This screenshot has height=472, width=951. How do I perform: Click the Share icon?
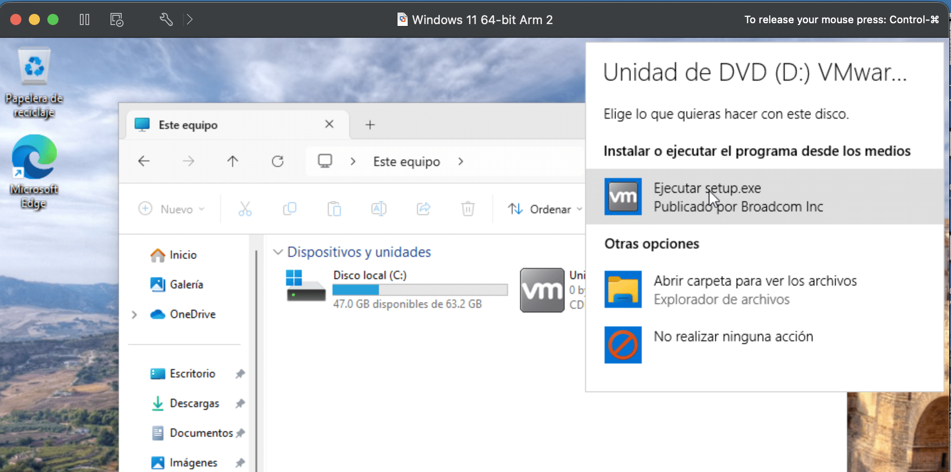pos(423,209)
